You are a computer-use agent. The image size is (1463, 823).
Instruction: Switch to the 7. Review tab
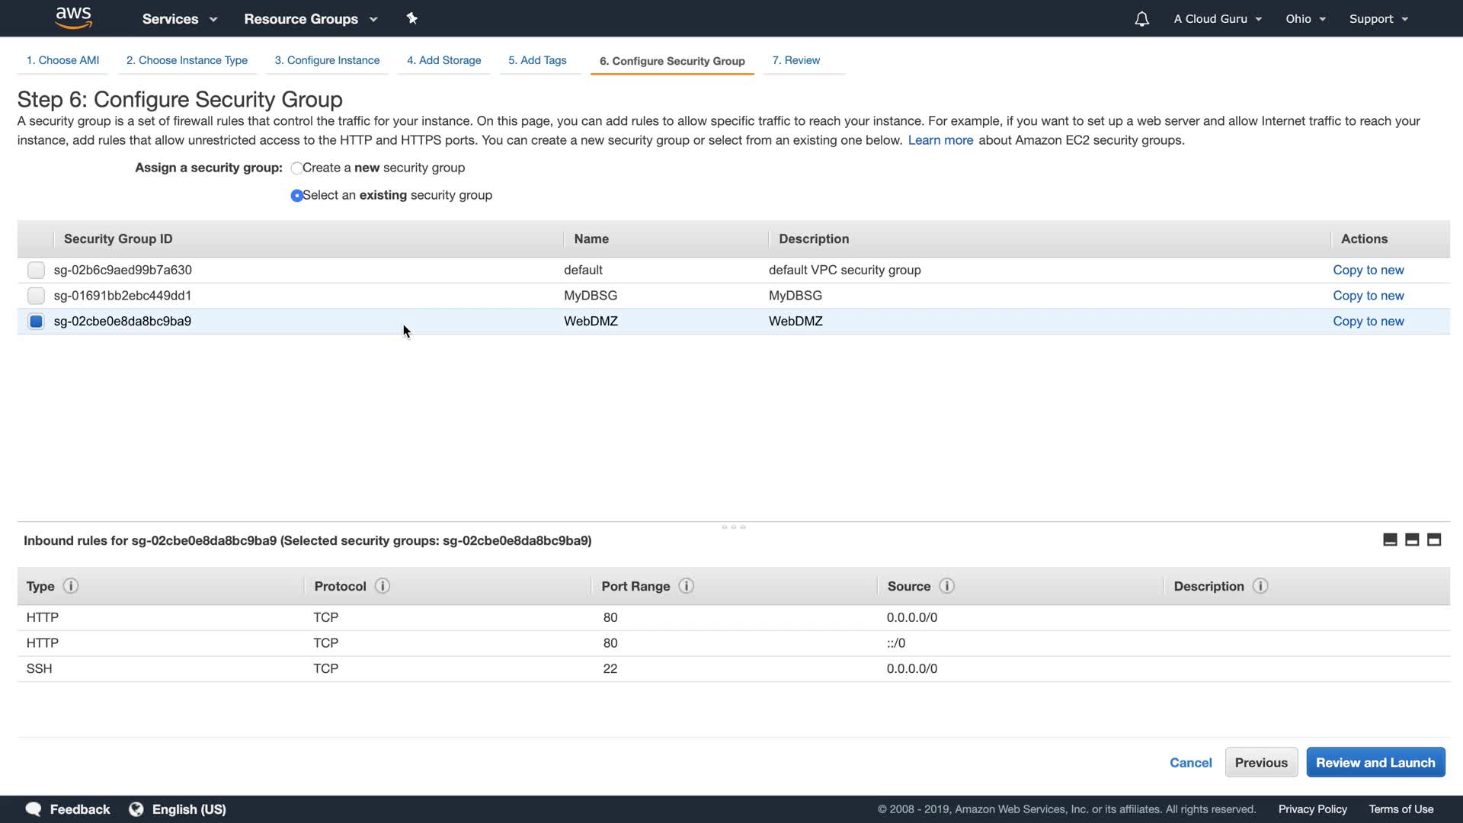point(796,60)
